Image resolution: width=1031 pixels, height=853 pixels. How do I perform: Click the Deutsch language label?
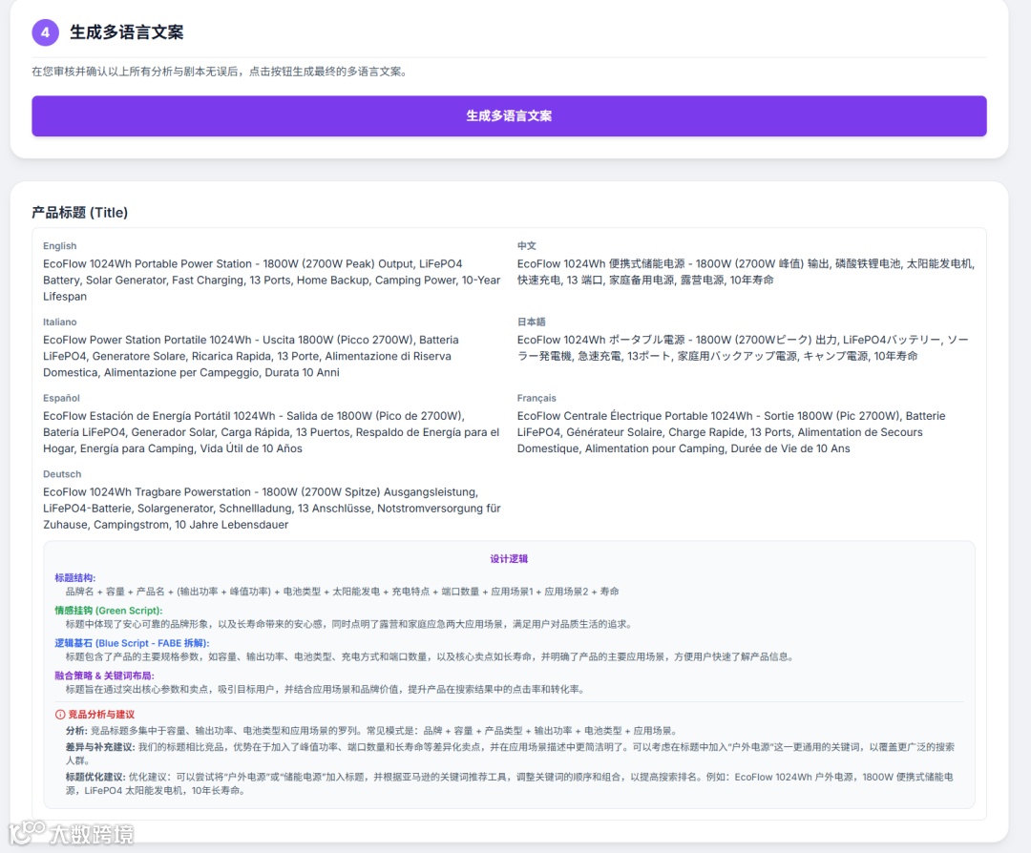pyautogui.click(x=62, y=474)
